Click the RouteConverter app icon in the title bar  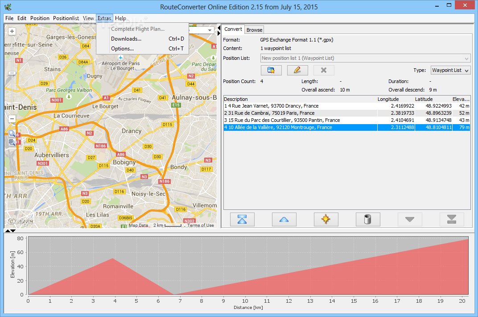8,6
